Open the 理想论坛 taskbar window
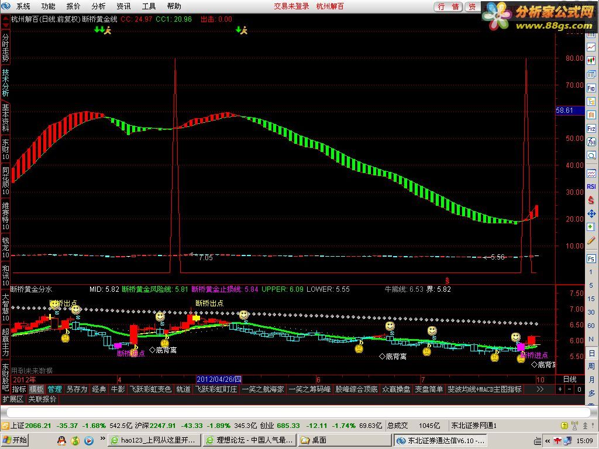 pos(249,440)
